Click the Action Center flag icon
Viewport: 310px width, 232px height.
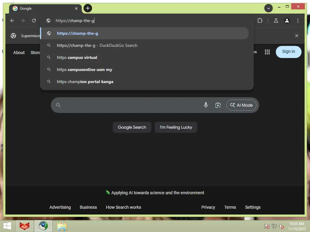267,226
